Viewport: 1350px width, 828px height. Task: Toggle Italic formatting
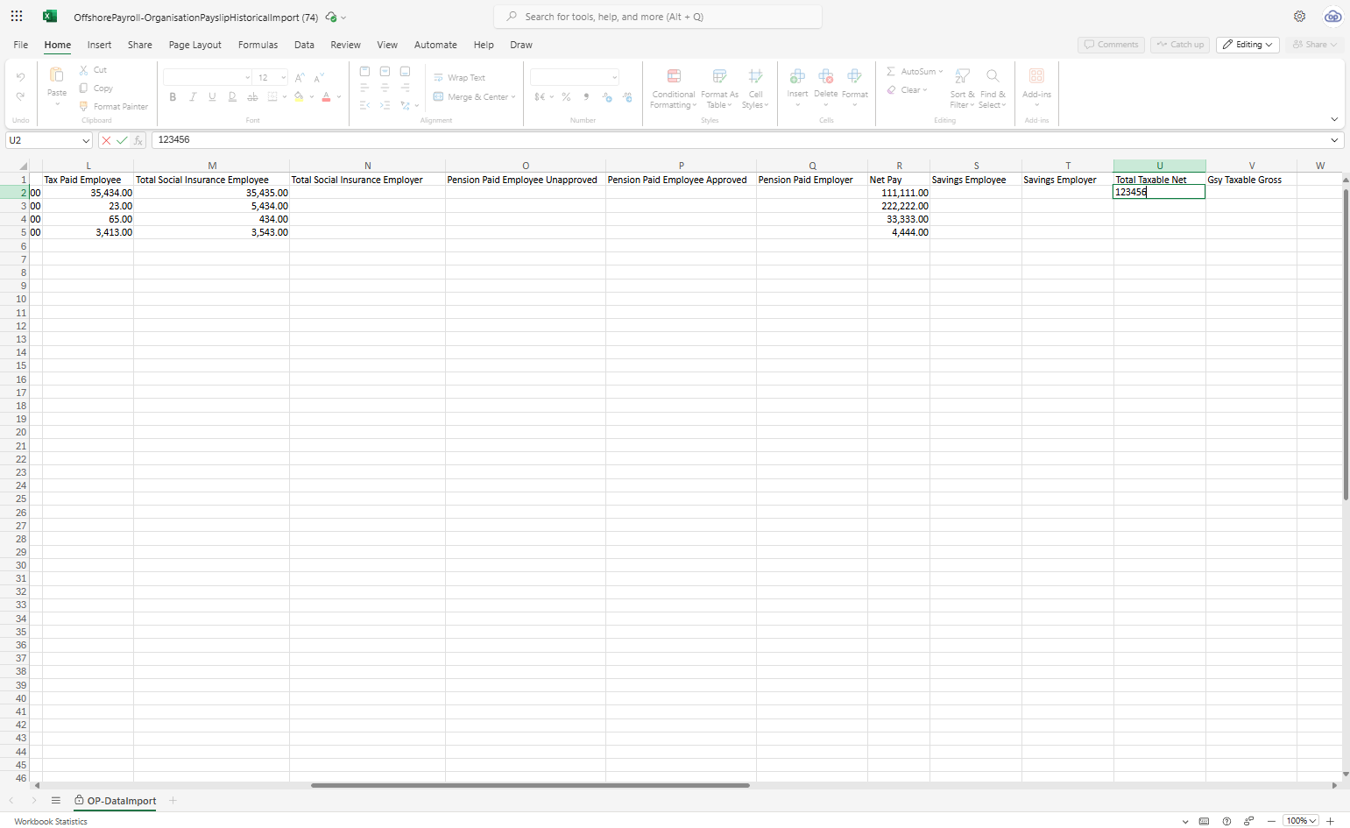193,96
